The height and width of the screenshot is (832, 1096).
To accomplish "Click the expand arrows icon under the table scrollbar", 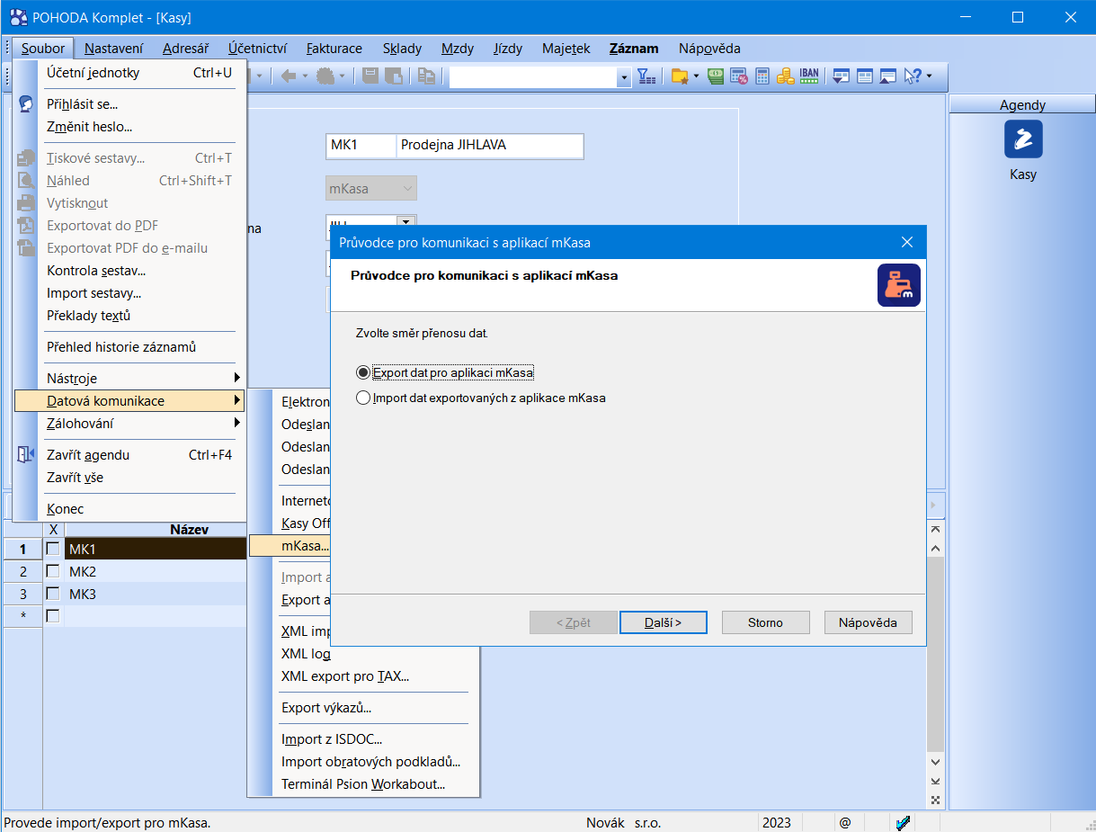I will tap(936, 799).
